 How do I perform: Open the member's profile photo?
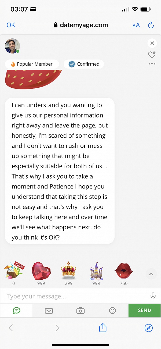point(12,46)
